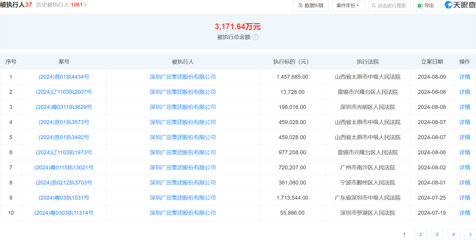
Task: Open 详情 for case 粤0115执13021号
Action: [x=465, y=168]
